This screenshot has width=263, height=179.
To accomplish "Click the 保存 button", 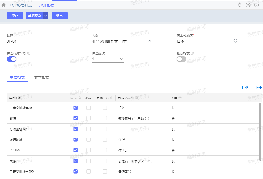I will pos(15,16).
